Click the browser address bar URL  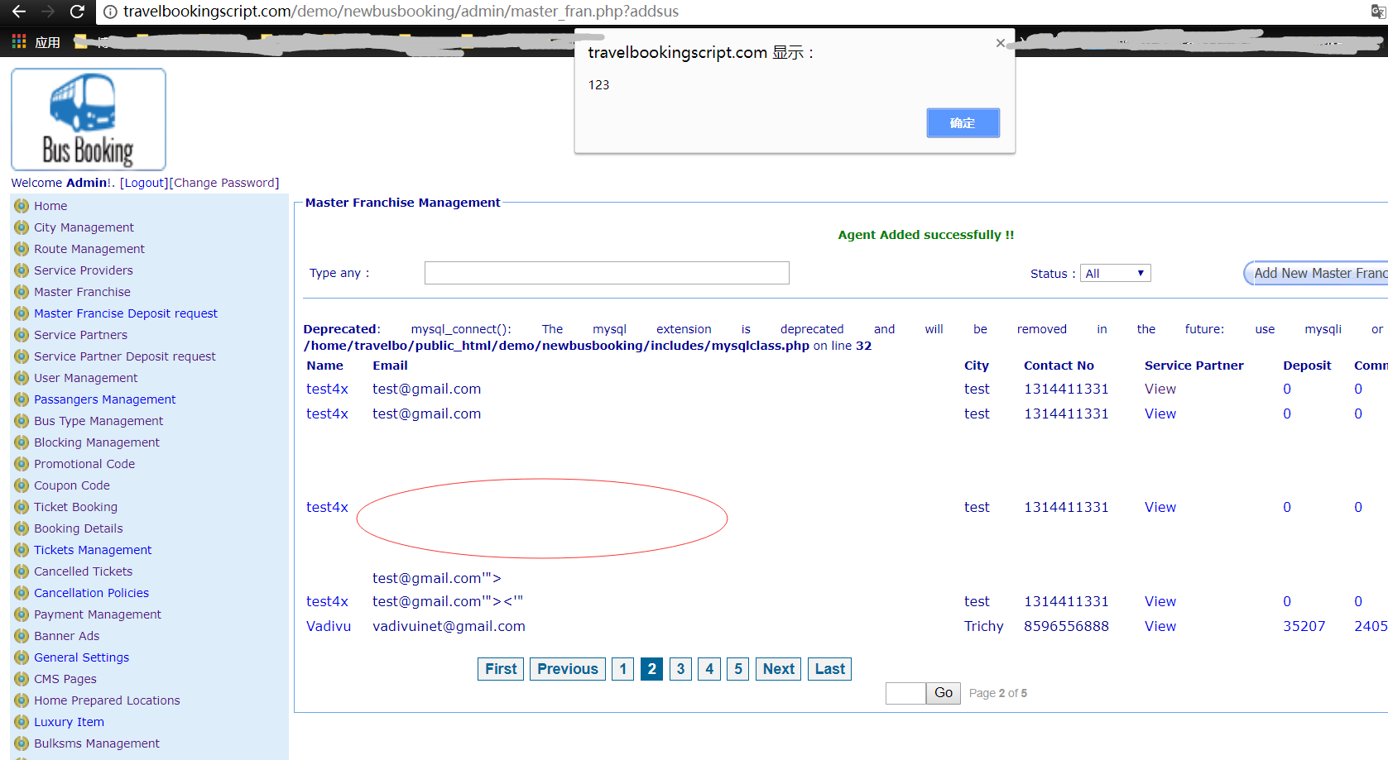tap(401, 12)
